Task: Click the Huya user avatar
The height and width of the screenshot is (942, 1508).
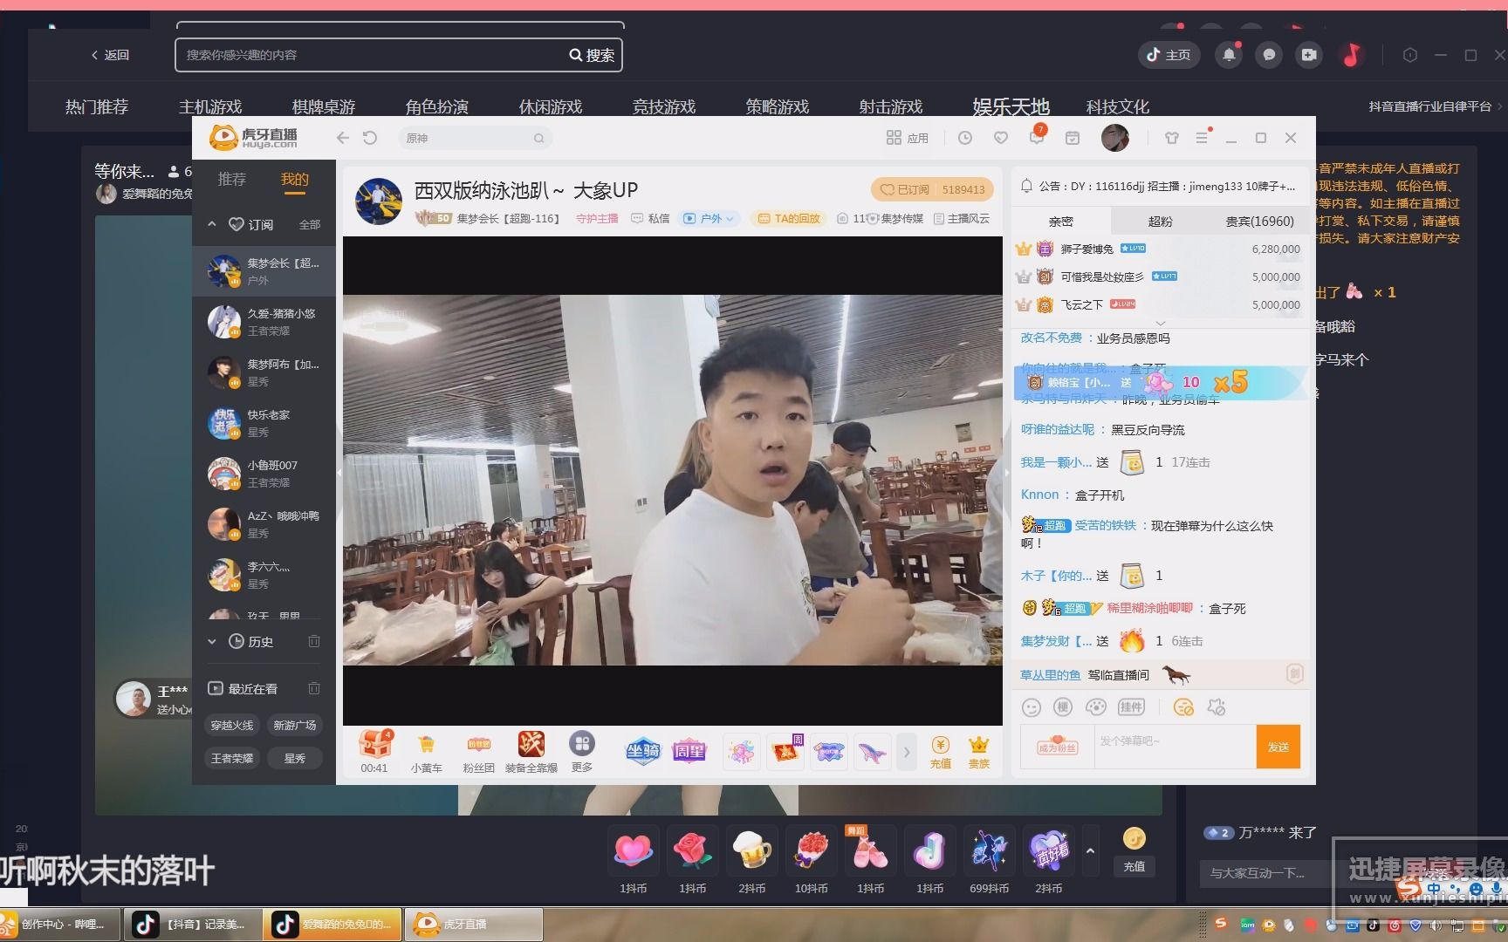Action: (x=1115, y=138)
